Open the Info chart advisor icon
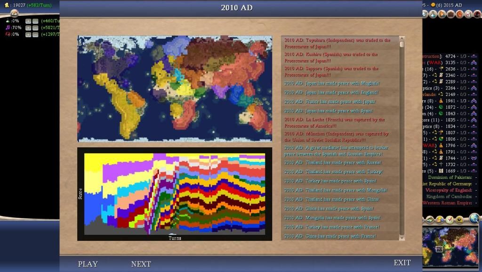The width and height of the screenshot is (482, 272). (x=468, y=14)
